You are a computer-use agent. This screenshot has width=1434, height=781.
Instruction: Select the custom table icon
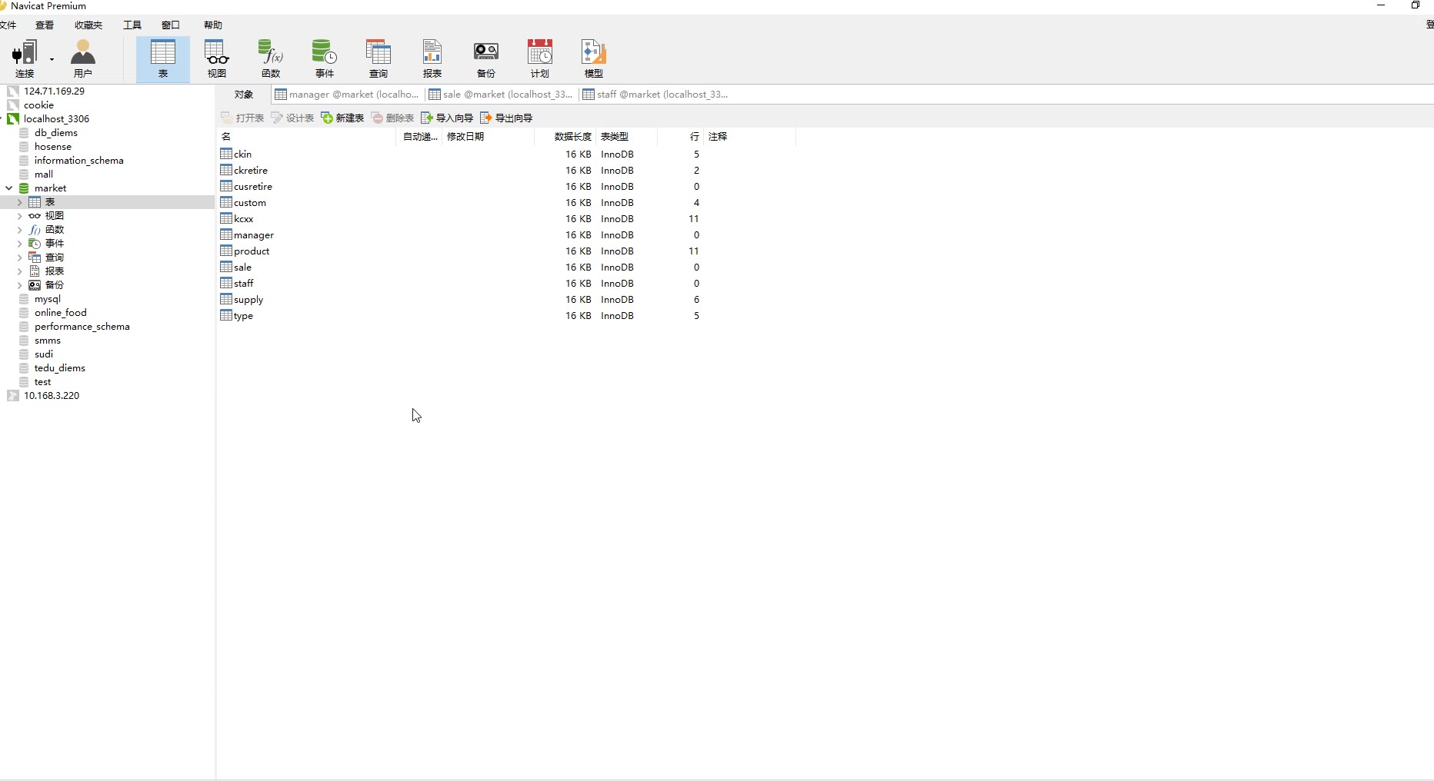(x=226, y=202)
